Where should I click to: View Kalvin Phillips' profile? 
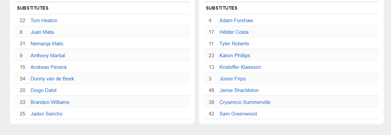coord(235,56)
